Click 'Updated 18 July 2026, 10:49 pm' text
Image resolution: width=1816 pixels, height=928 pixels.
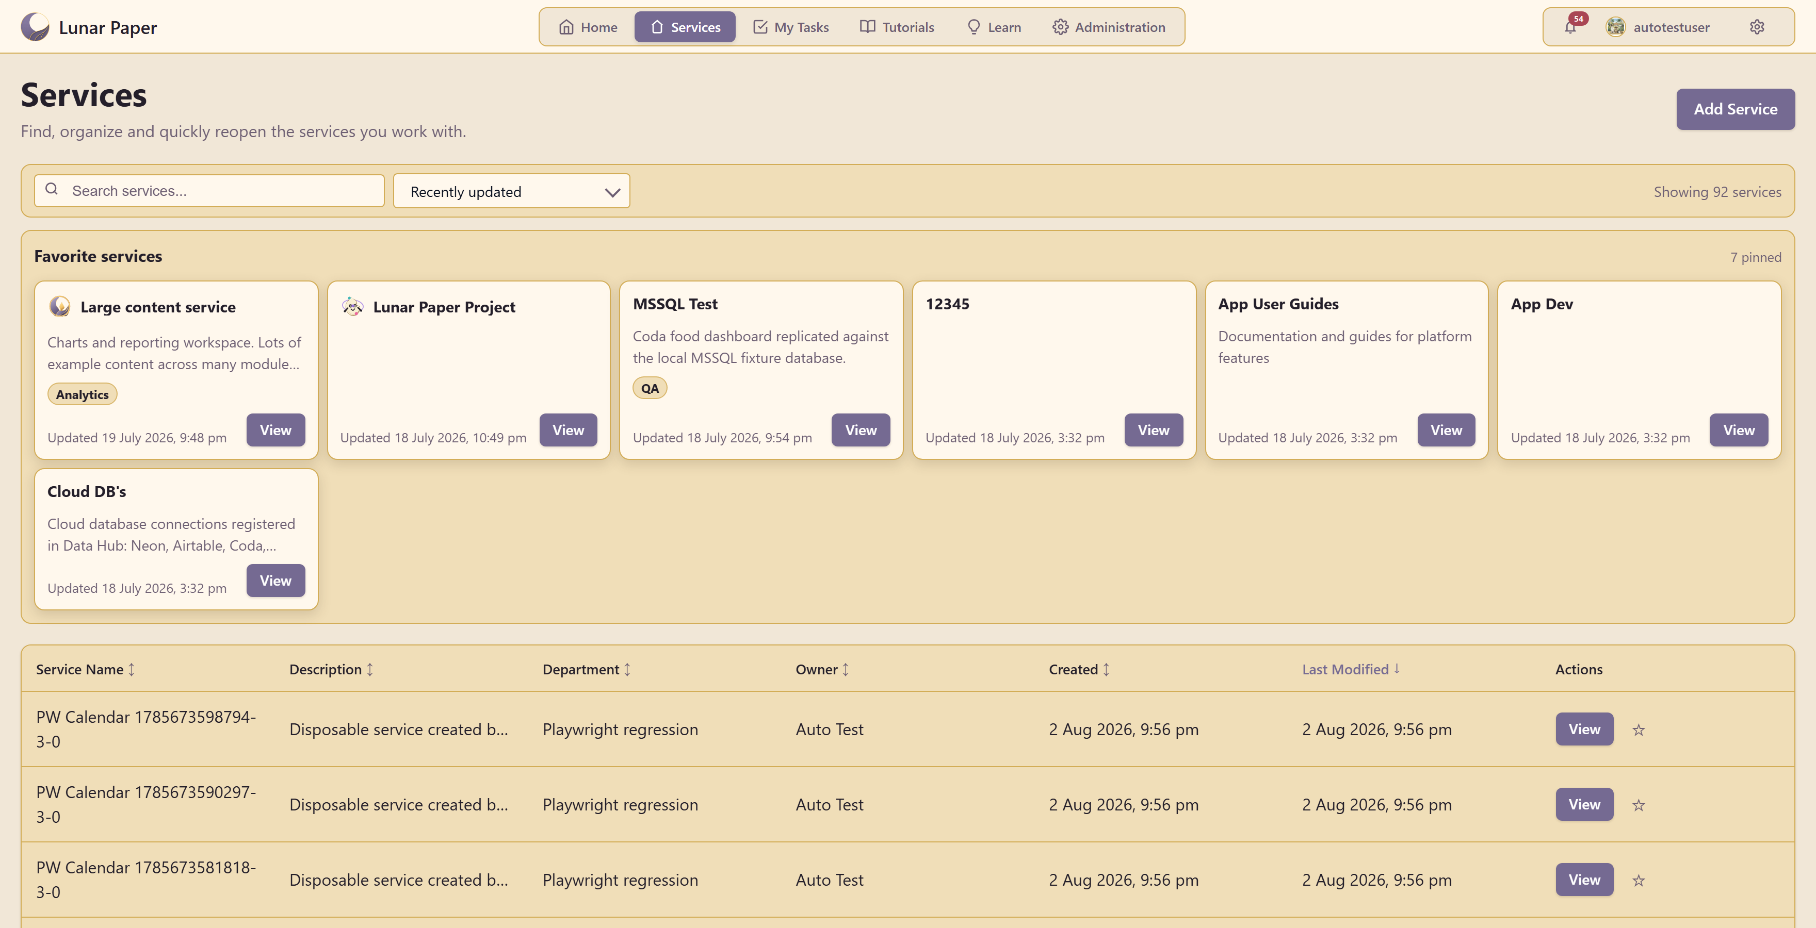coord(433,438)
